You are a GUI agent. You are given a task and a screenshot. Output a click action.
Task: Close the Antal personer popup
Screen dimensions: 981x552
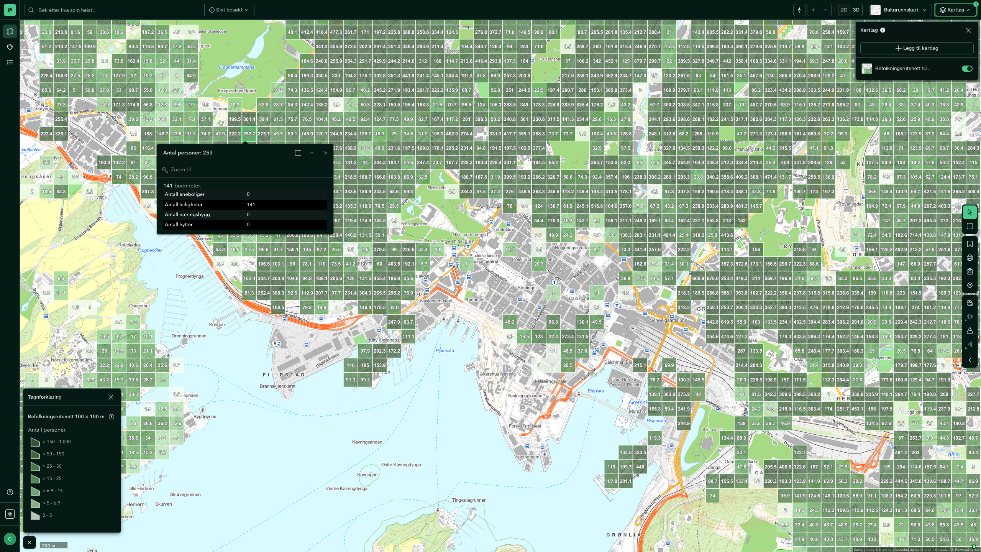[326, 153]
